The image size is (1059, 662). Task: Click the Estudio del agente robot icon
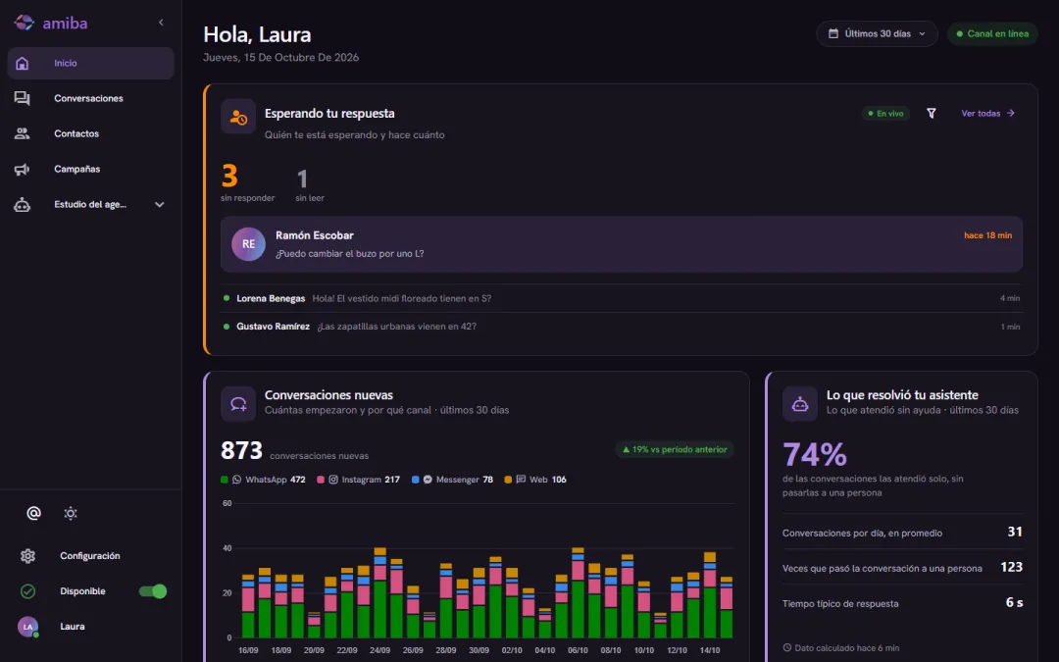click(x=23, y=205)
